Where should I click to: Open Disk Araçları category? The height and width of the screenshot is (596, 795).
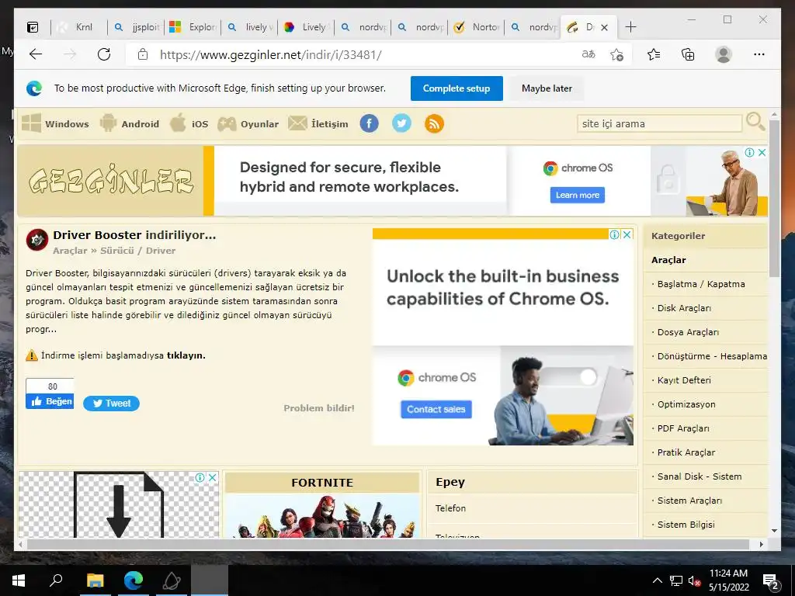(x=684, y=308)
